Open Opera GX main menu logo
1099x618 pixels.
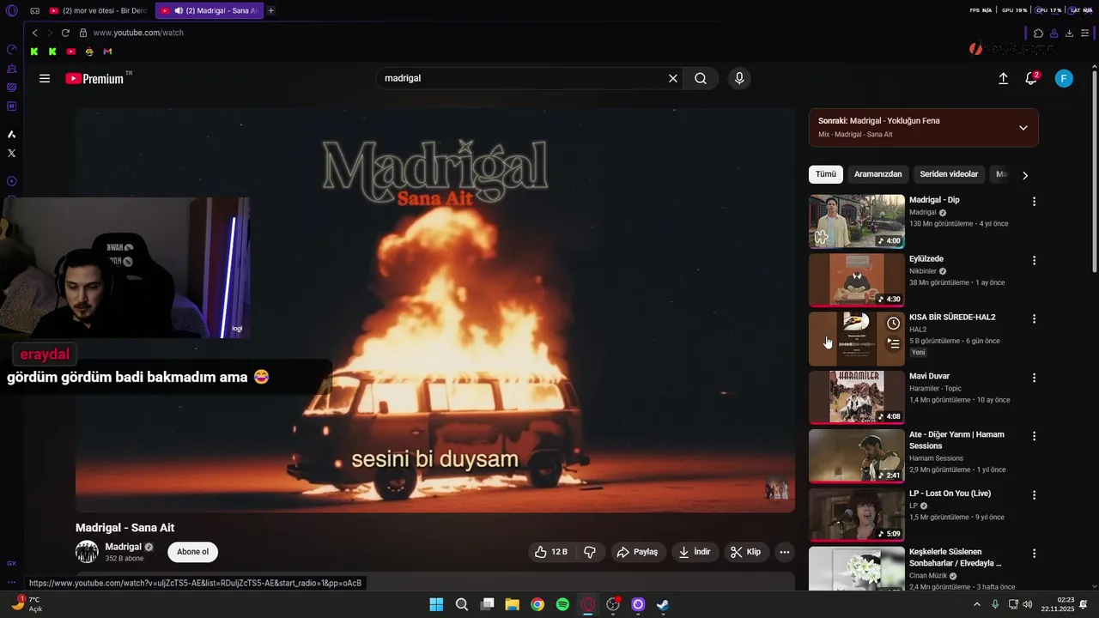(11, 10)
